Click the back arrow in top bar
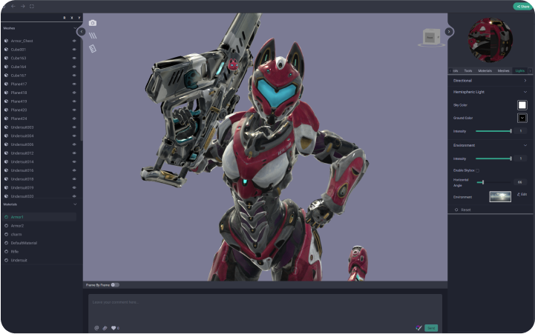 (13, 6)
